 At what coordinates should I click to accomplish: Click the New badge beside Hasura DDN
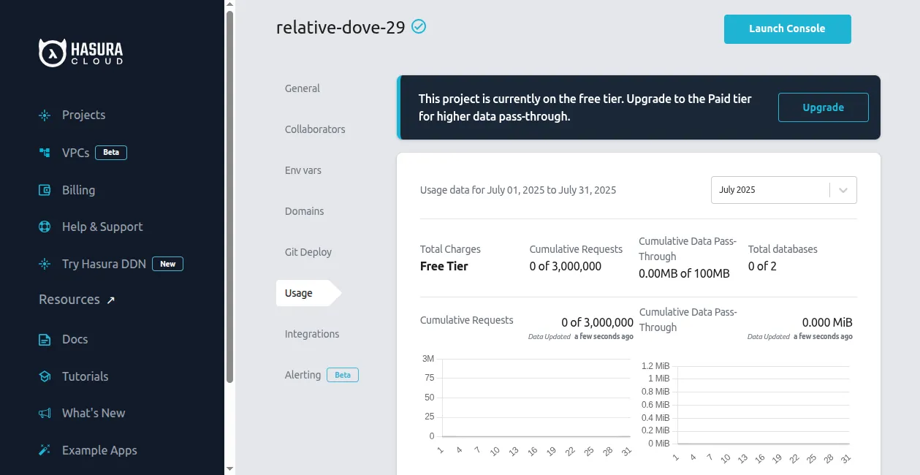pyautogui.click(x=167, y=264)
